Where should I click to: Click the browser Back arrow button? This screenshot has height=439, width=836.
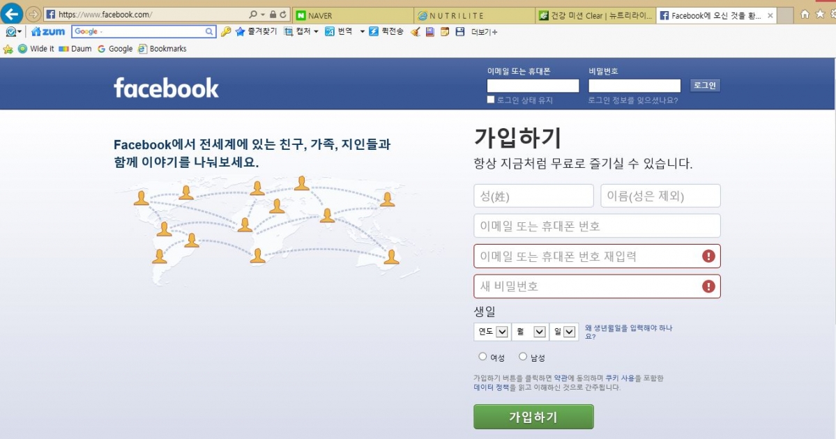(x=11, y=14)
